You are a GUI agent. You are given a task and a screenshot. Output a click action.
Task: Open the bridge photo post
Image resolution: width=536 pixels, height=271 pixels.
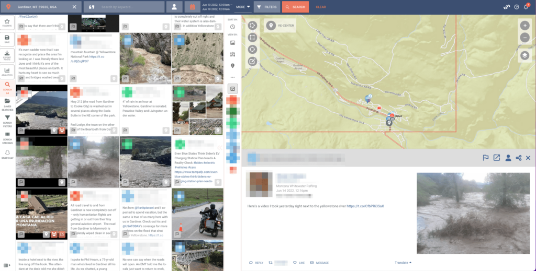tap(197, 256)
